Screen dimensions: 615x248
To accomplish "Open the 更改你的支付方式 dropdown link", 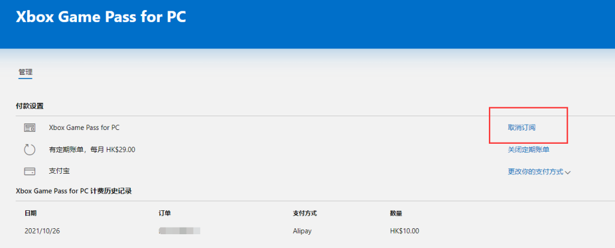I will coord(539,171).
